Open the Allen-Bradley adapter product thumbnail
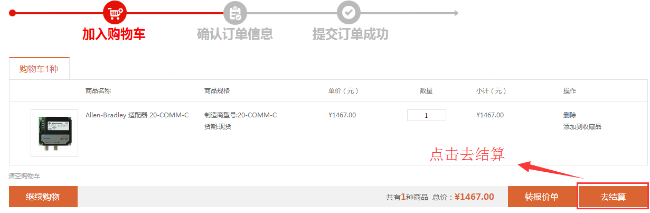This screenshot has width=650, height=213. coord(54,133)
